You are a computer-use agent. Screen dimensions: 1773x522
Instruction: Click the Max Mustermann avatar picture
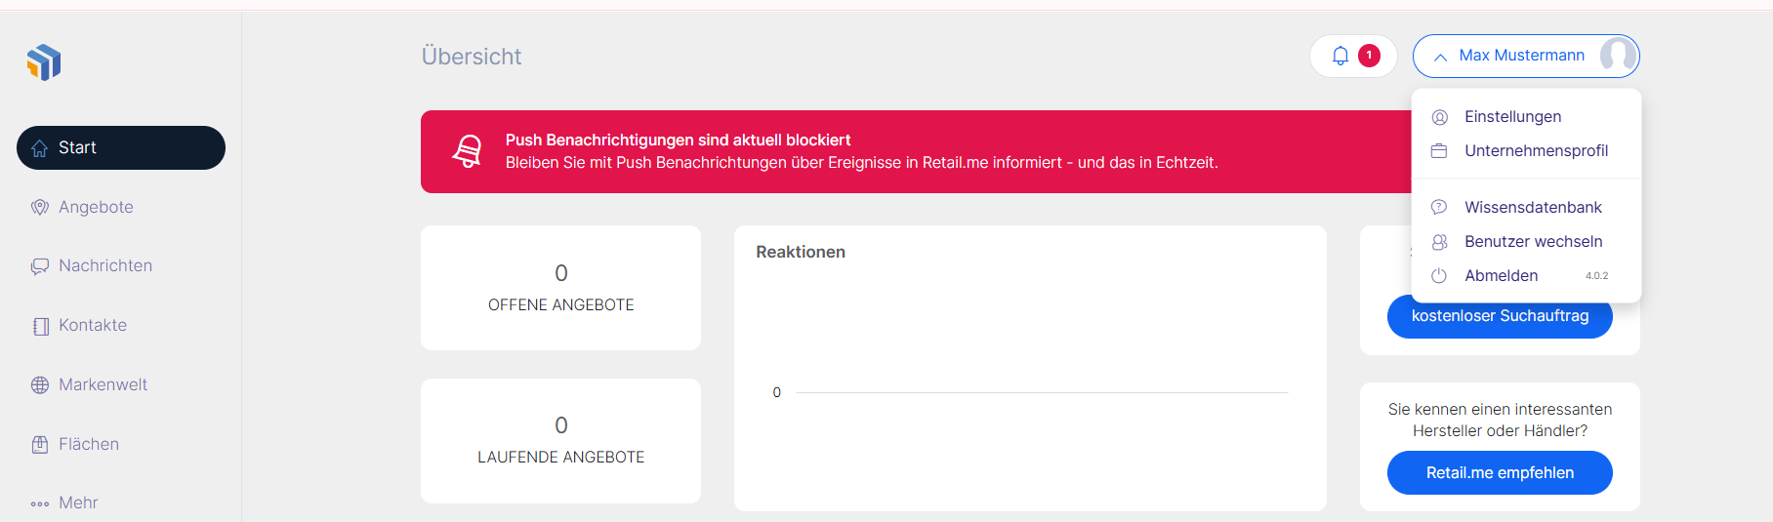coord(1617,56)
